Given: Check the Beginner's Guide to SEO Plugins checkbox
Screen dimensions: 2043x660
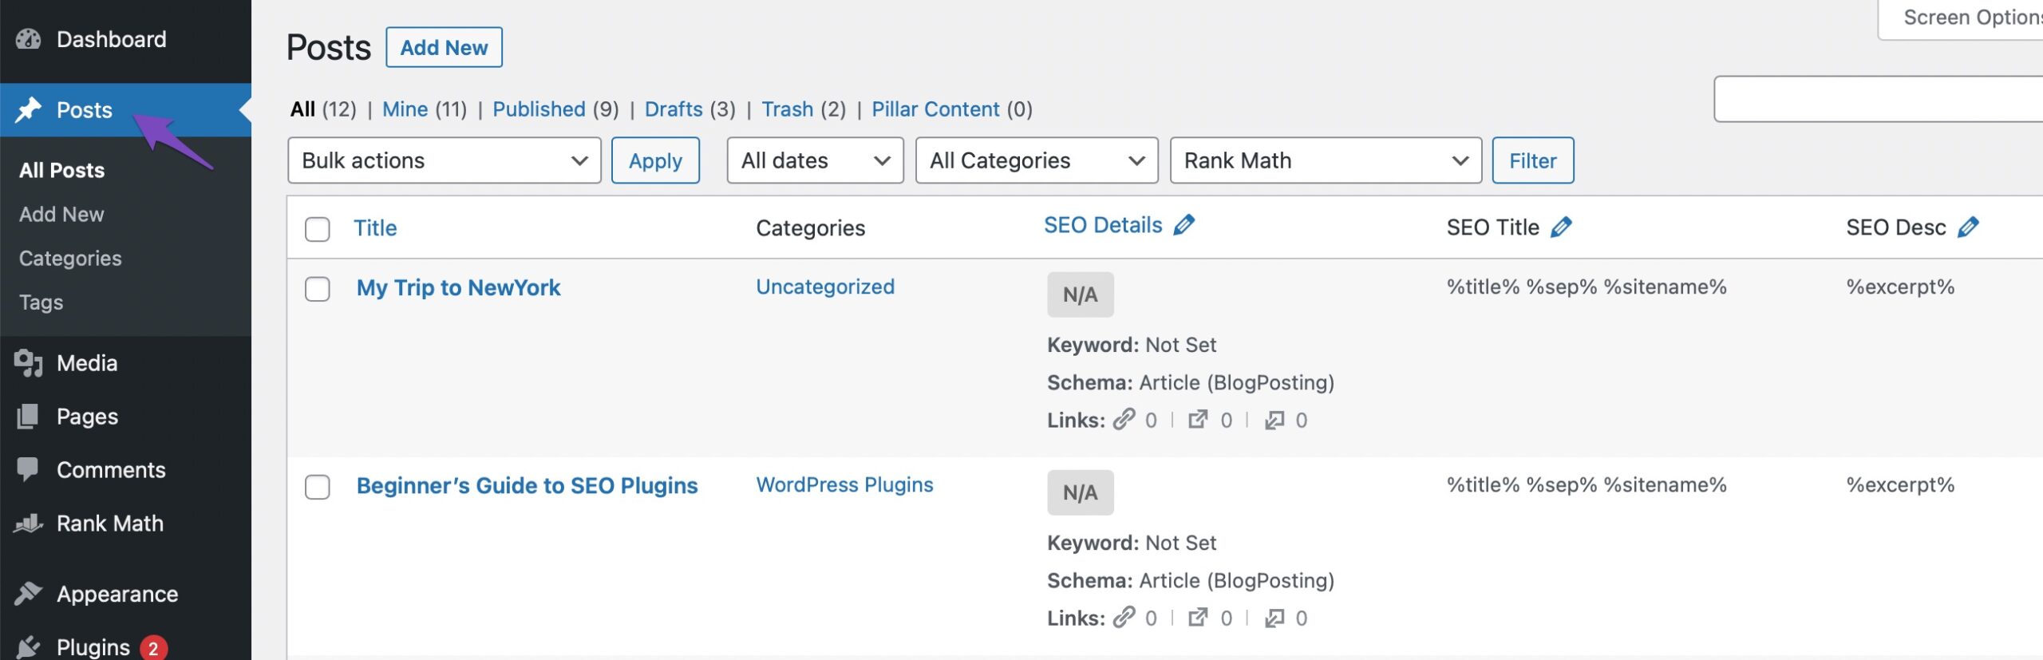Looking at the screenshot, I should pos(318,487).
